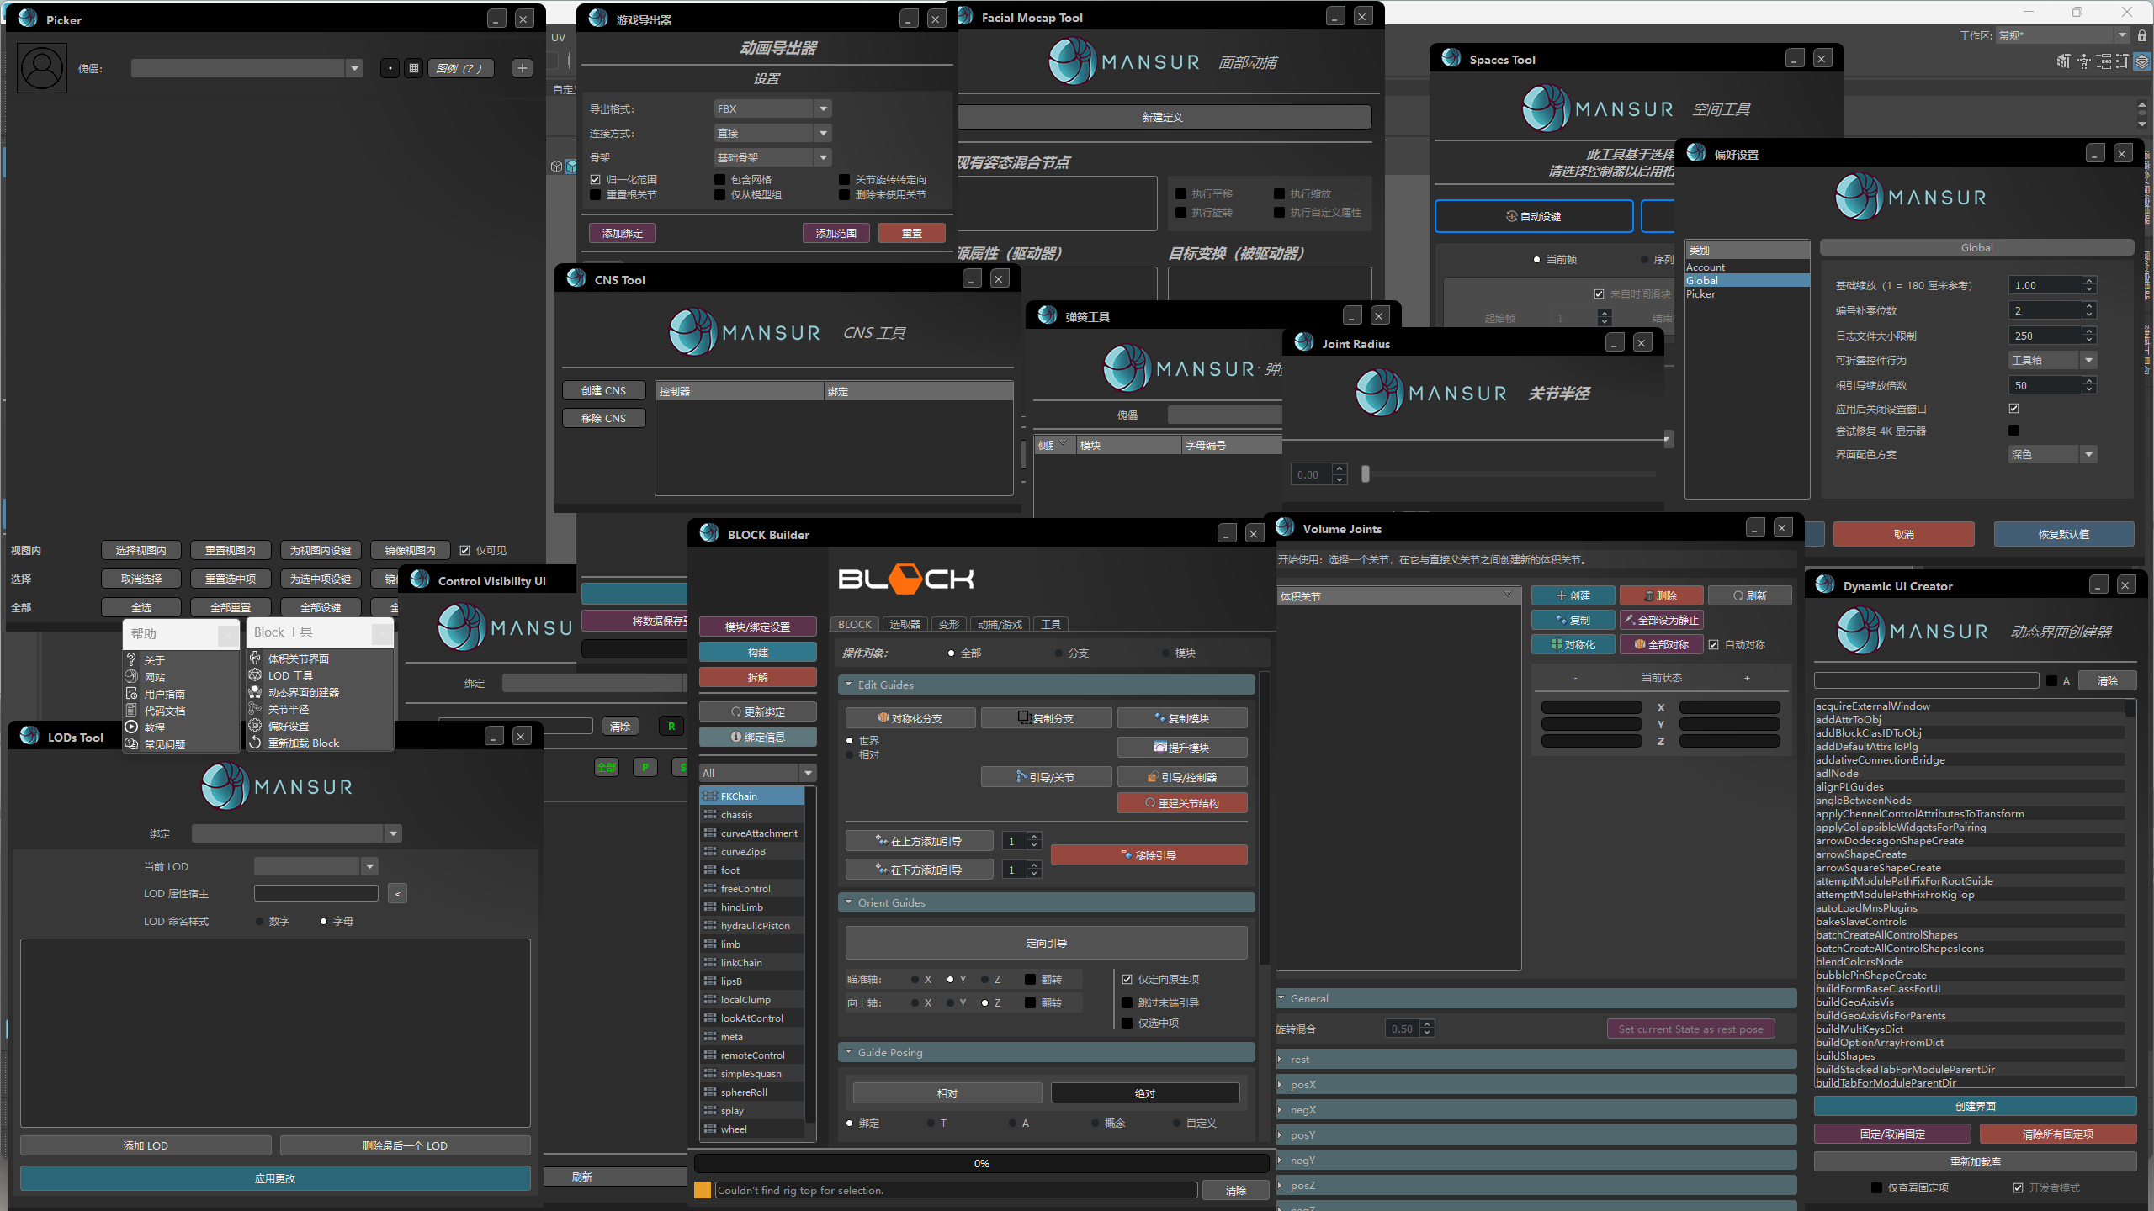Toggle the 应用后关闭设置窗口 checkbox in 偏好设置
2154x1211 pixels.
(2014, 409)
